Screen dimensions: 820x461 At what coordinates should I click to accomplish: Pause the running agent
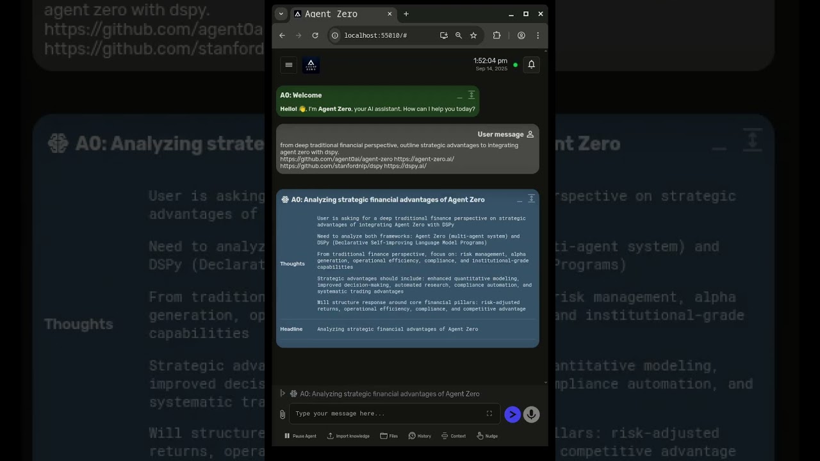coord(300,436)
